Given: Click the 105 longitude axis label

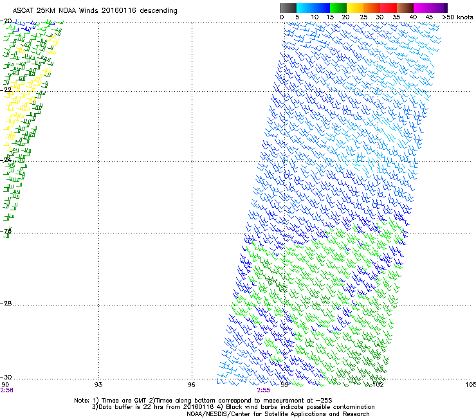Looking at the screenshot, I should [471, 385].
